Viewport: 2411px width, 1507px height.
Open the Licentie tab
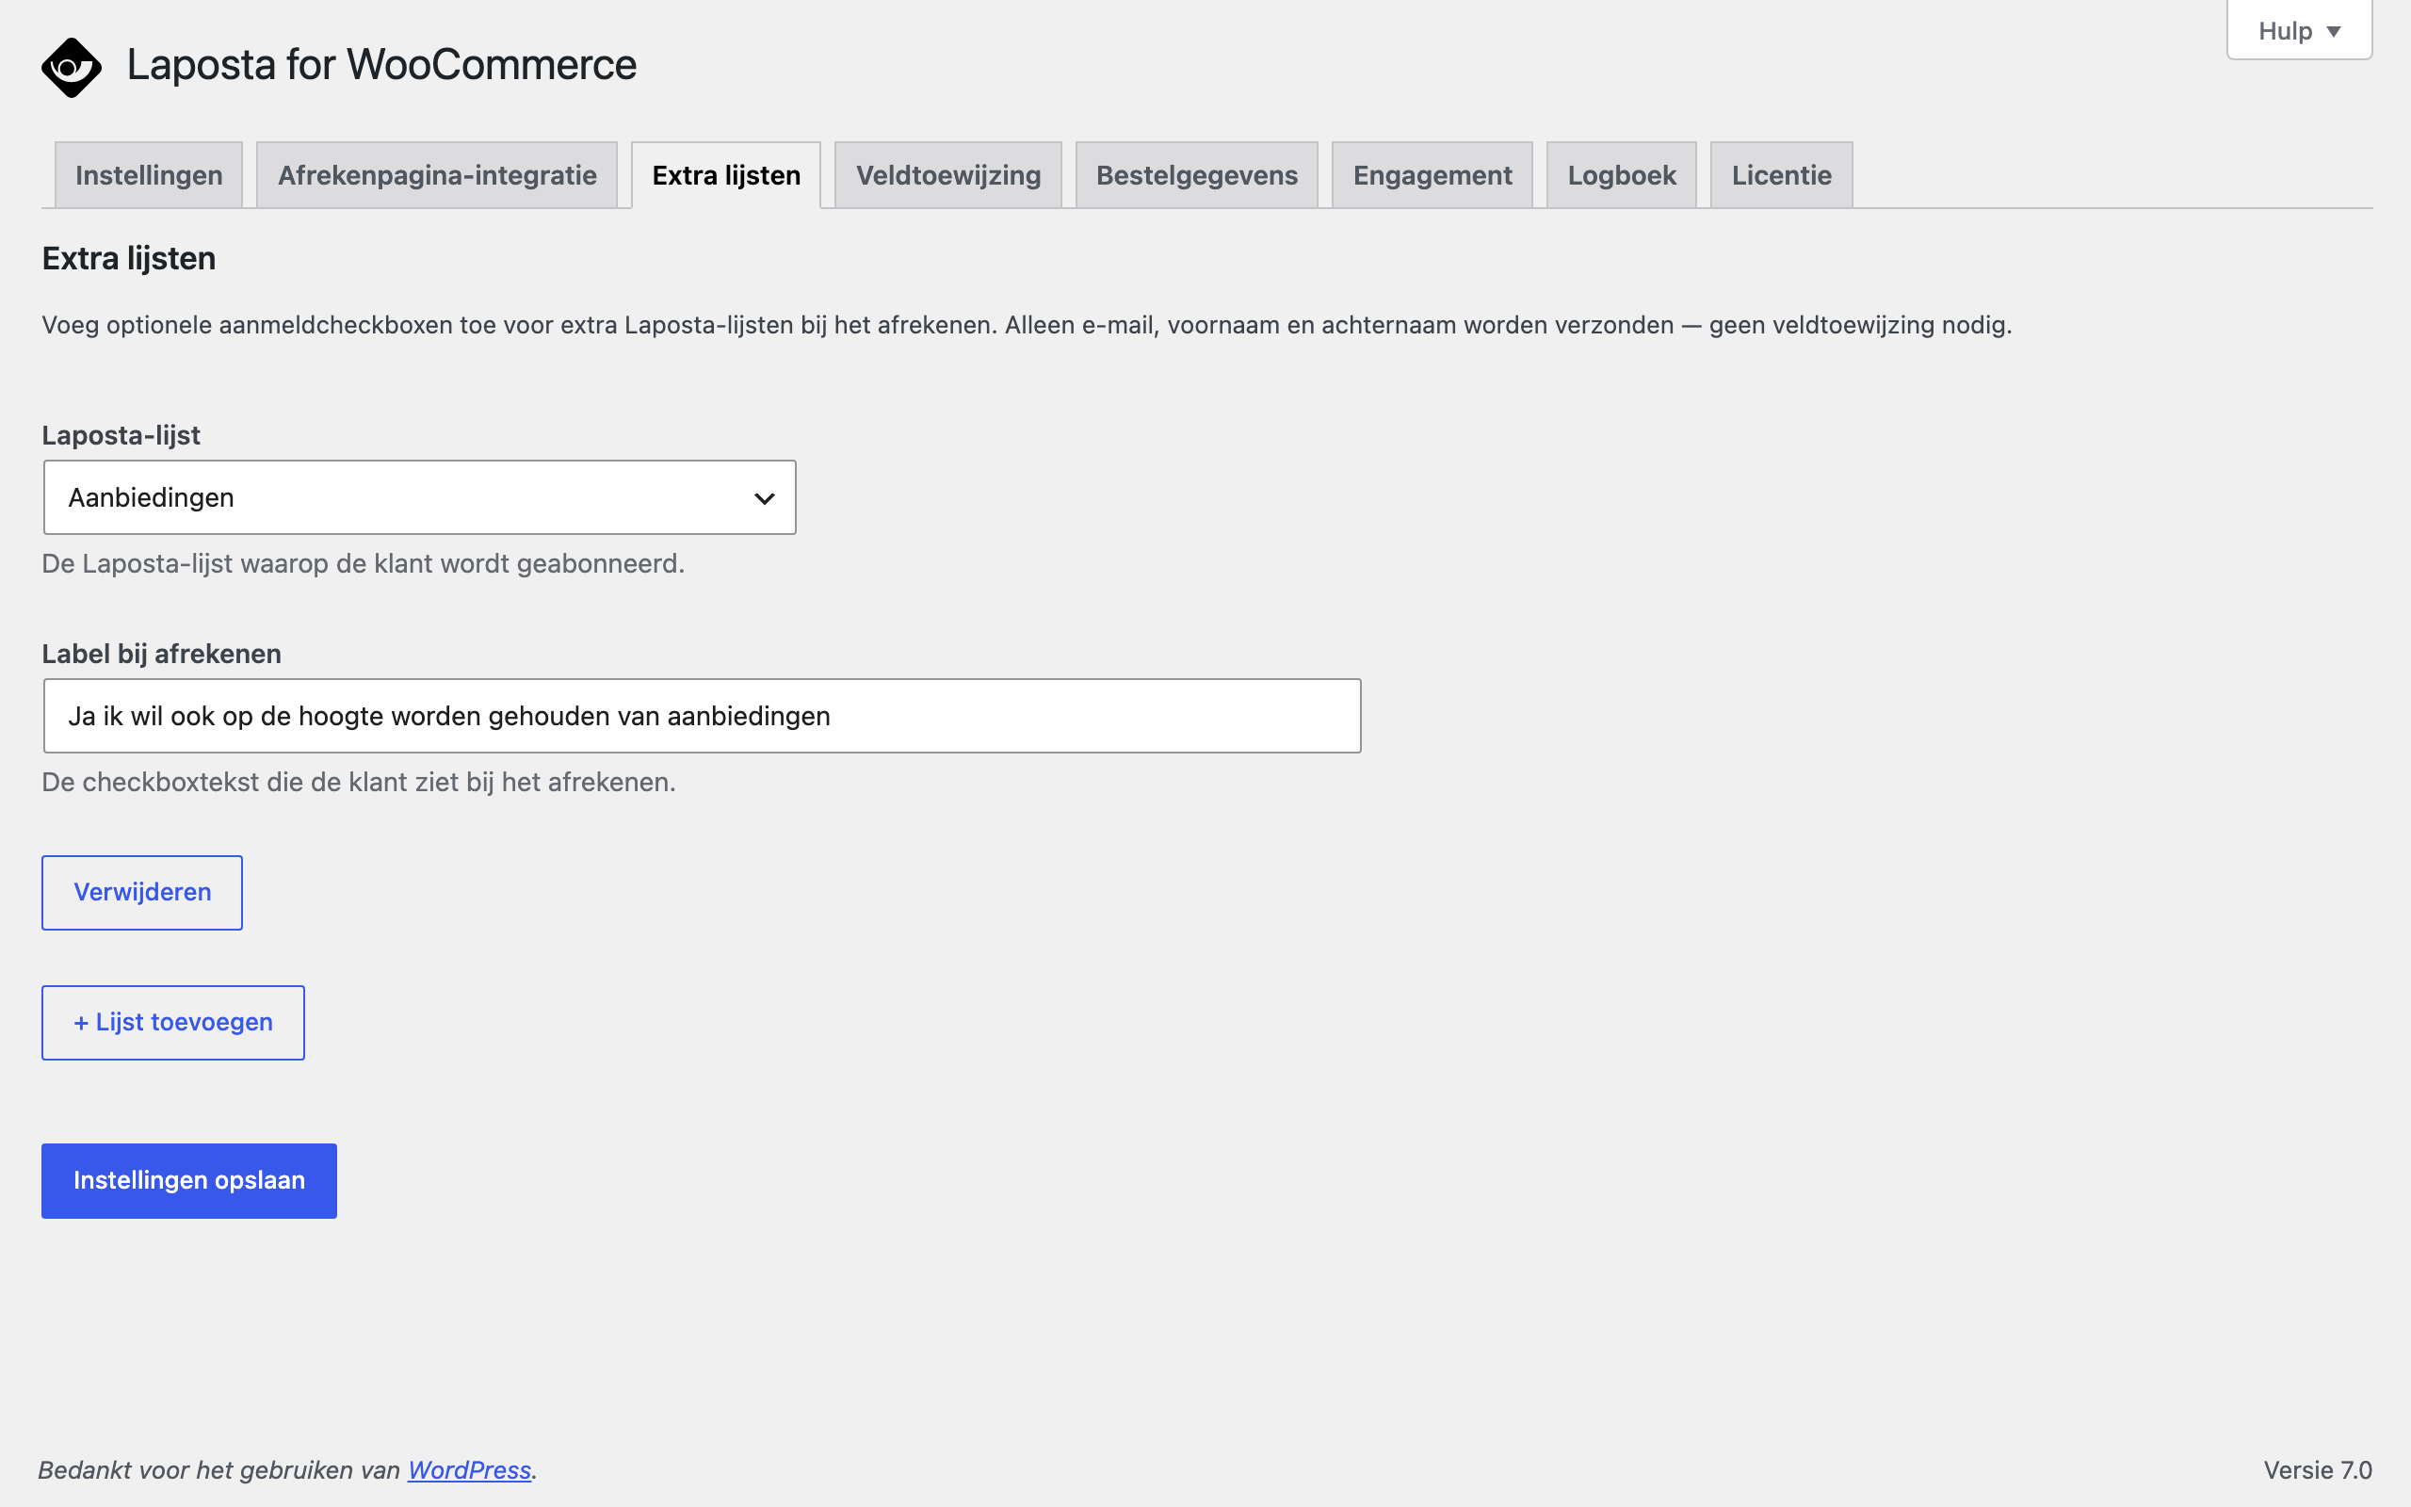(1781, 175)
